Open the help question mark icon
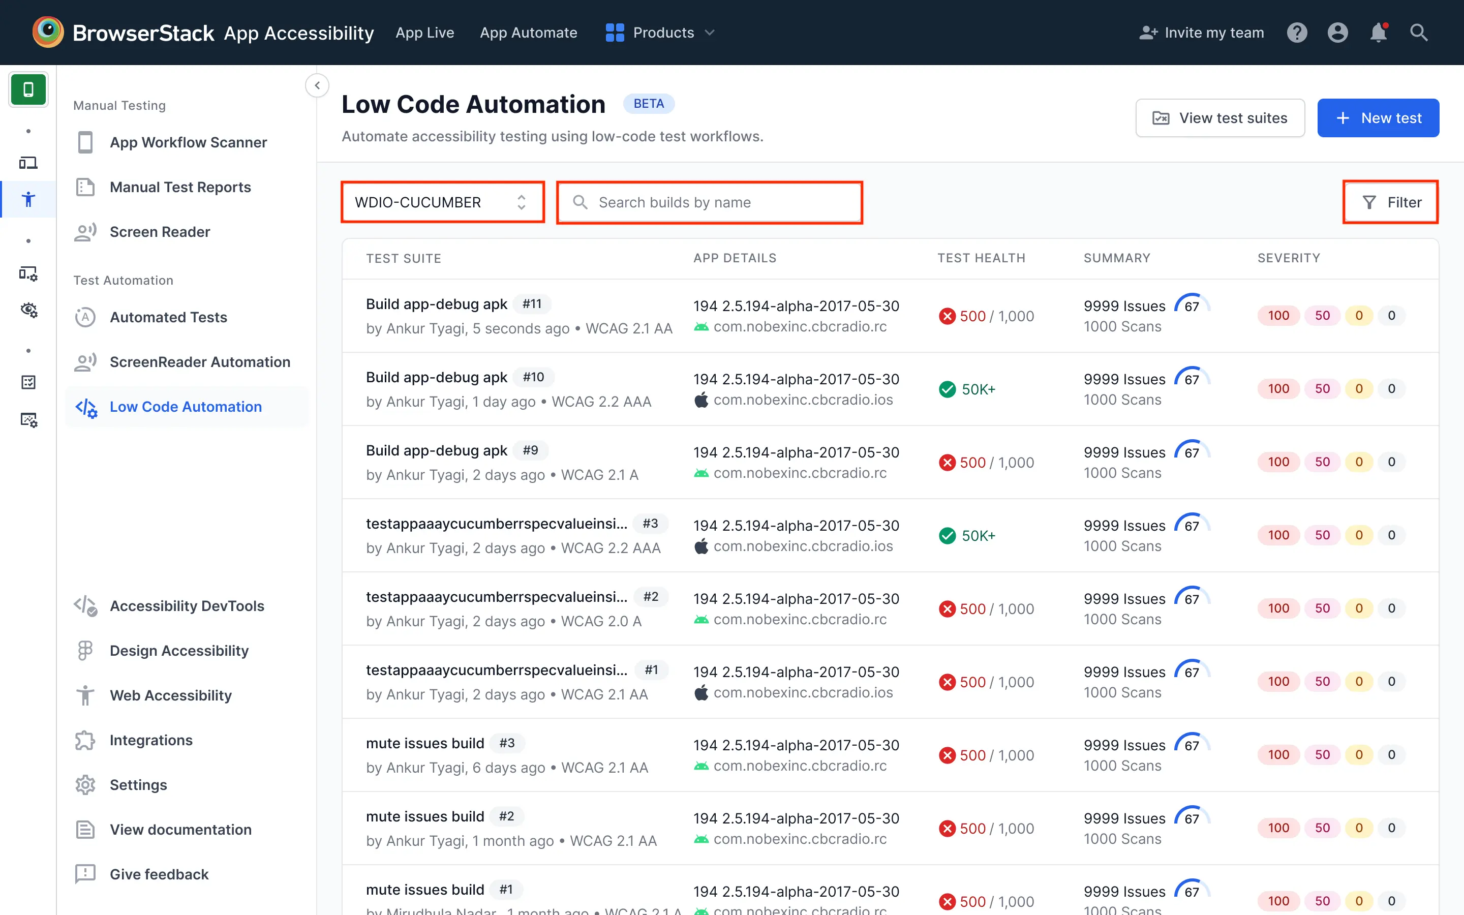The image size is (1464, 915). (1296, 33)
